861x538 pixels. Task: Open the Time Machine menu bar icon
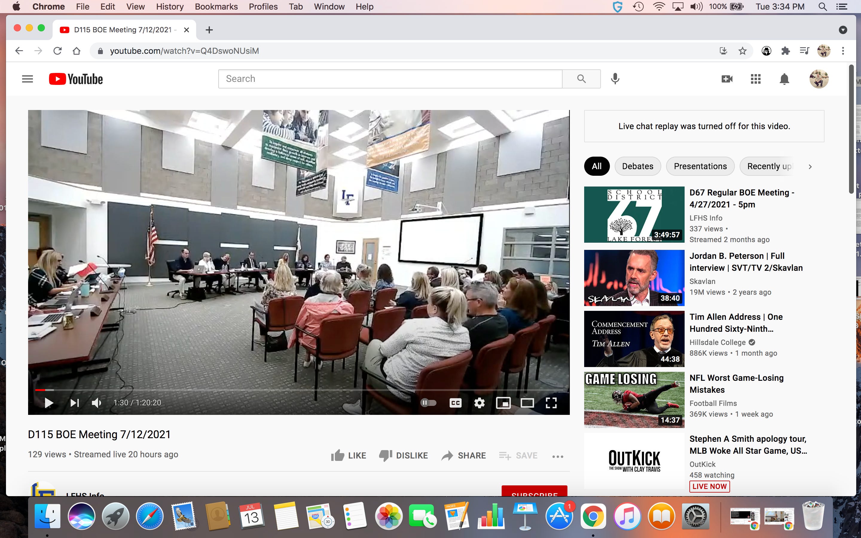tap(638, 6)
